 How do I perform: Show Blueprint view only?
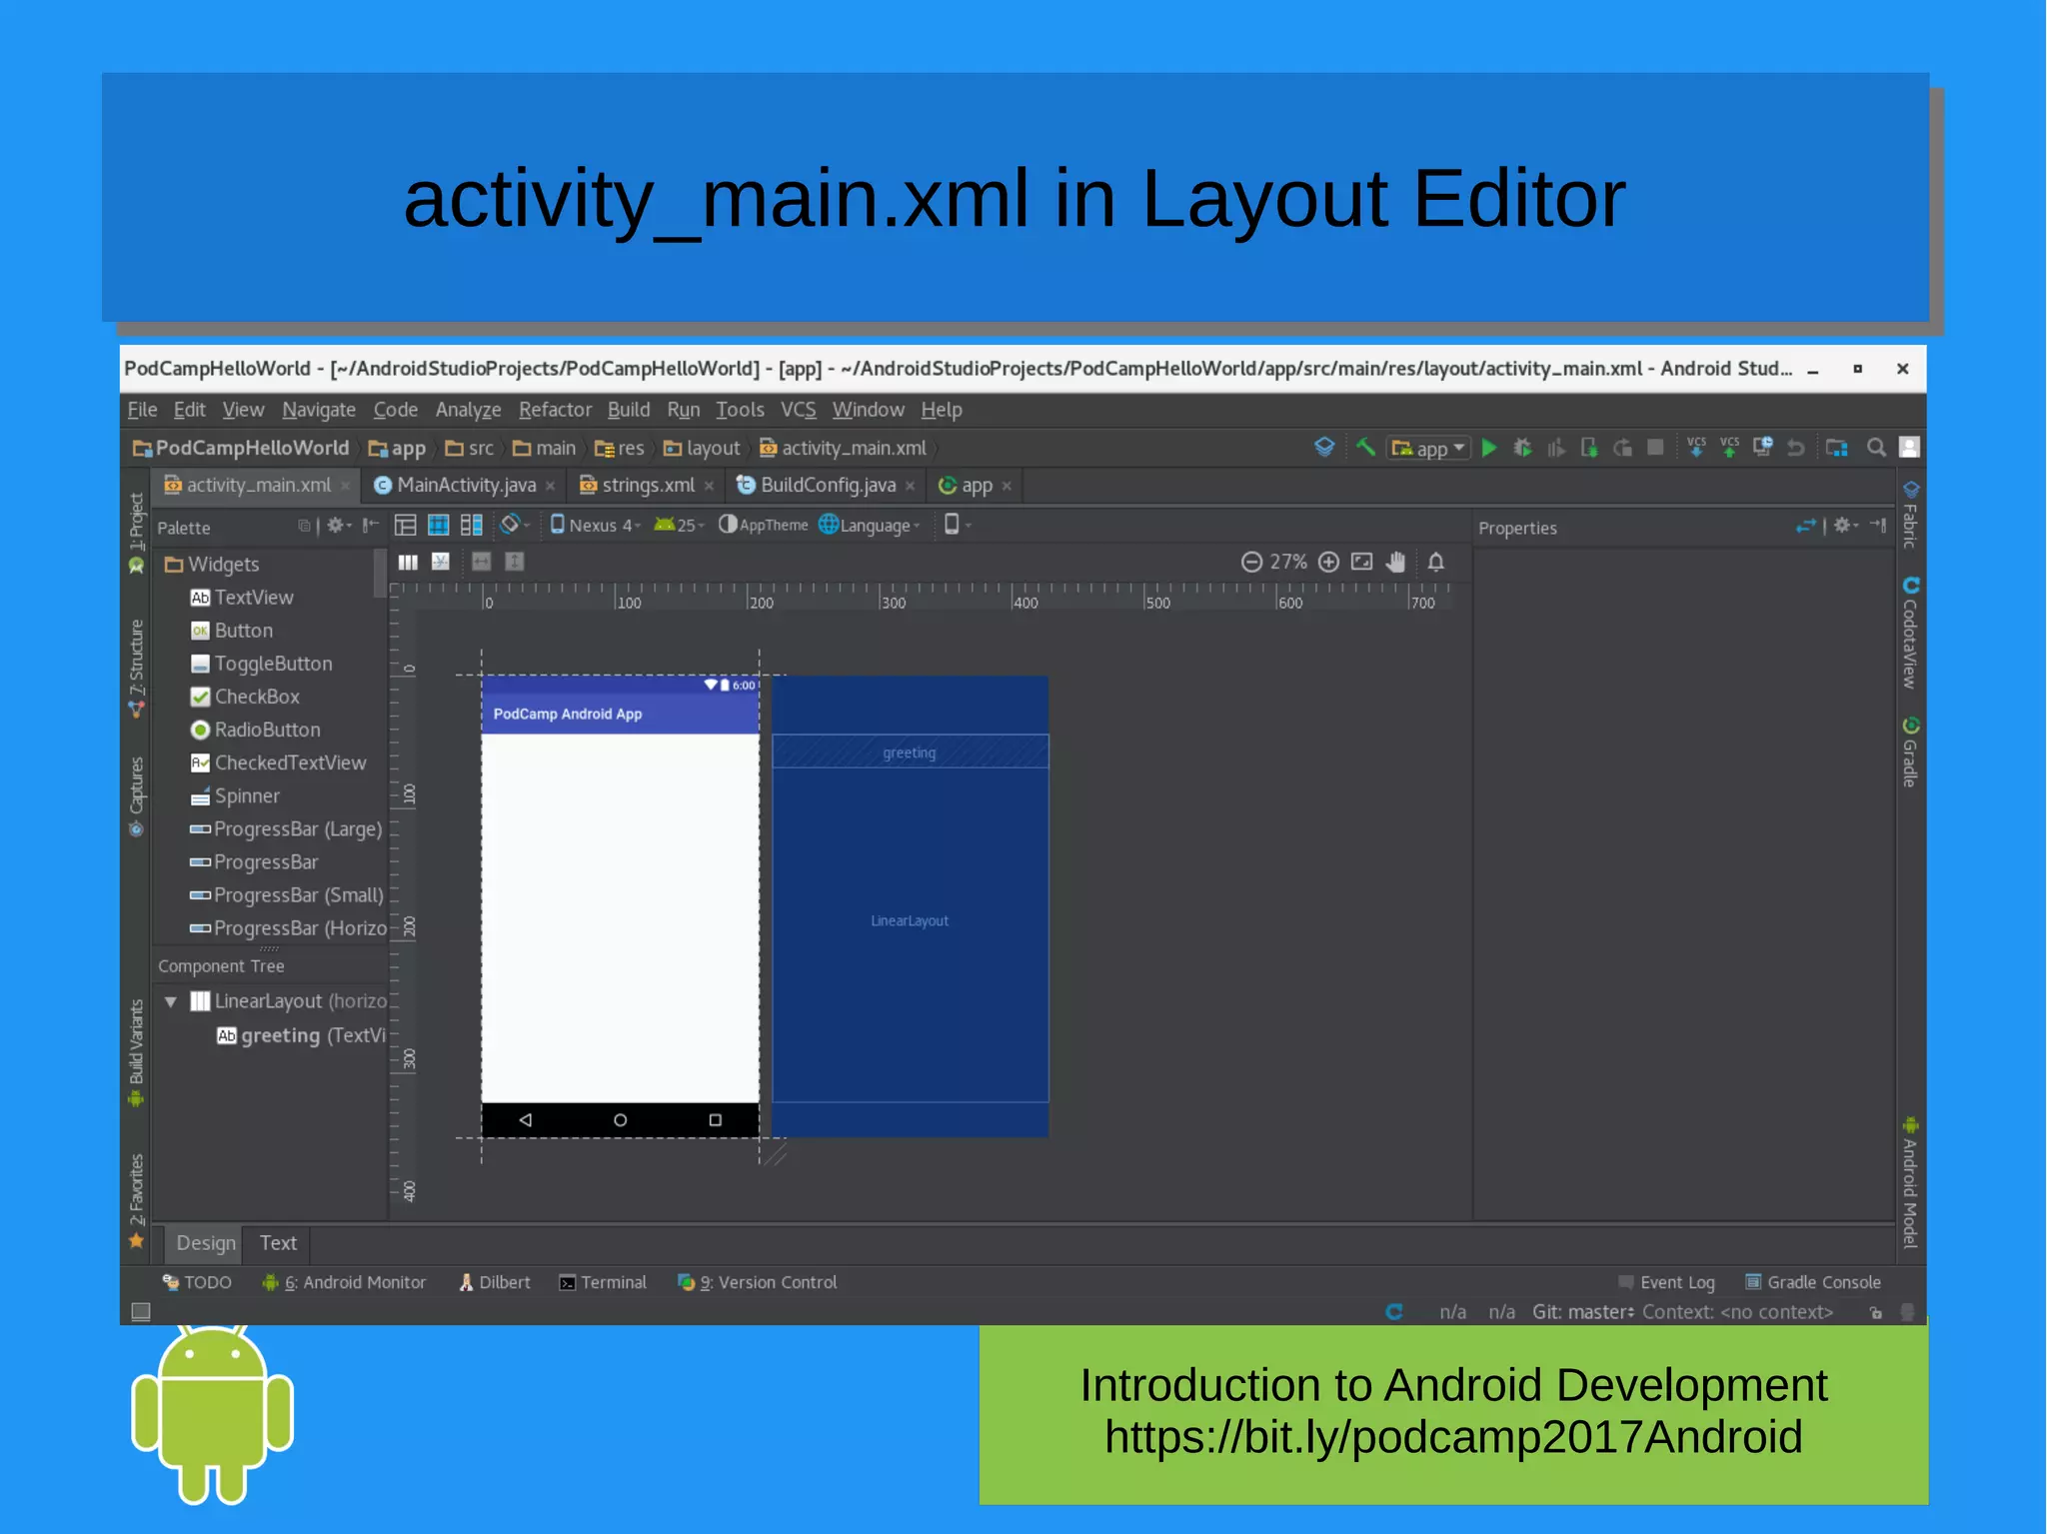coord(438,525)
